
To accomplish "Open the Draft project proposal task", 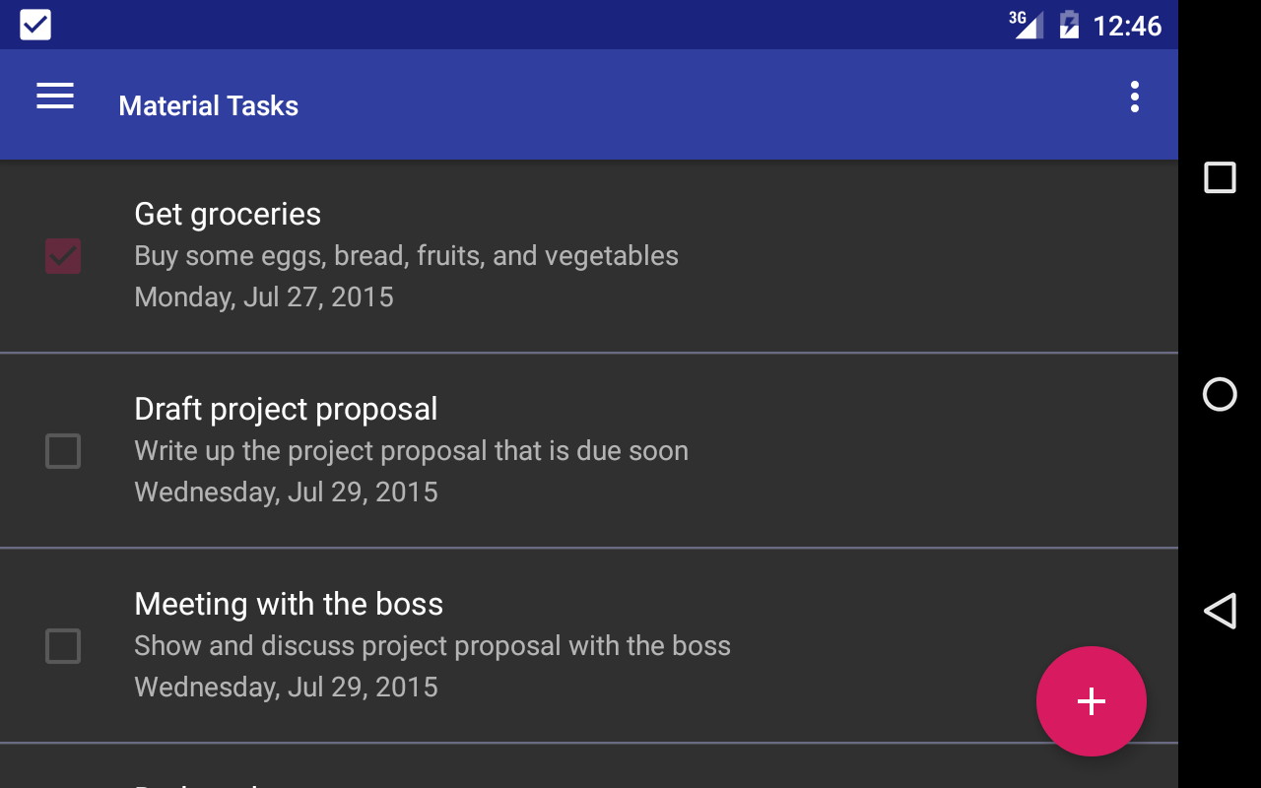I will pos(286,409).
